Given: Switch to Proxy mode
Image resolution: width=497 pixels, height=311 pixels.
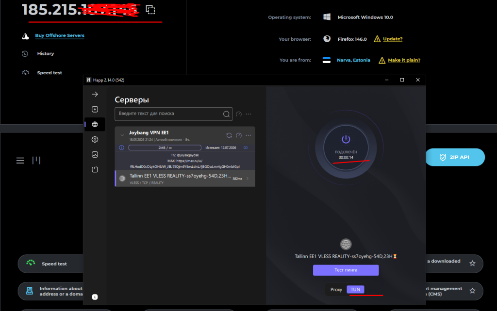Looking at the screenshot, I should click(x=336, y=290).
